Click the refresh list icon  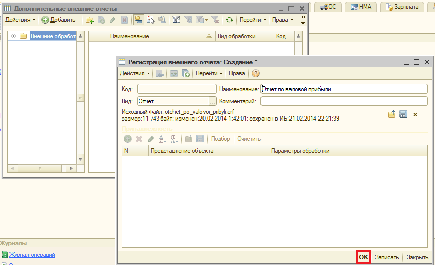click(229, 20)
